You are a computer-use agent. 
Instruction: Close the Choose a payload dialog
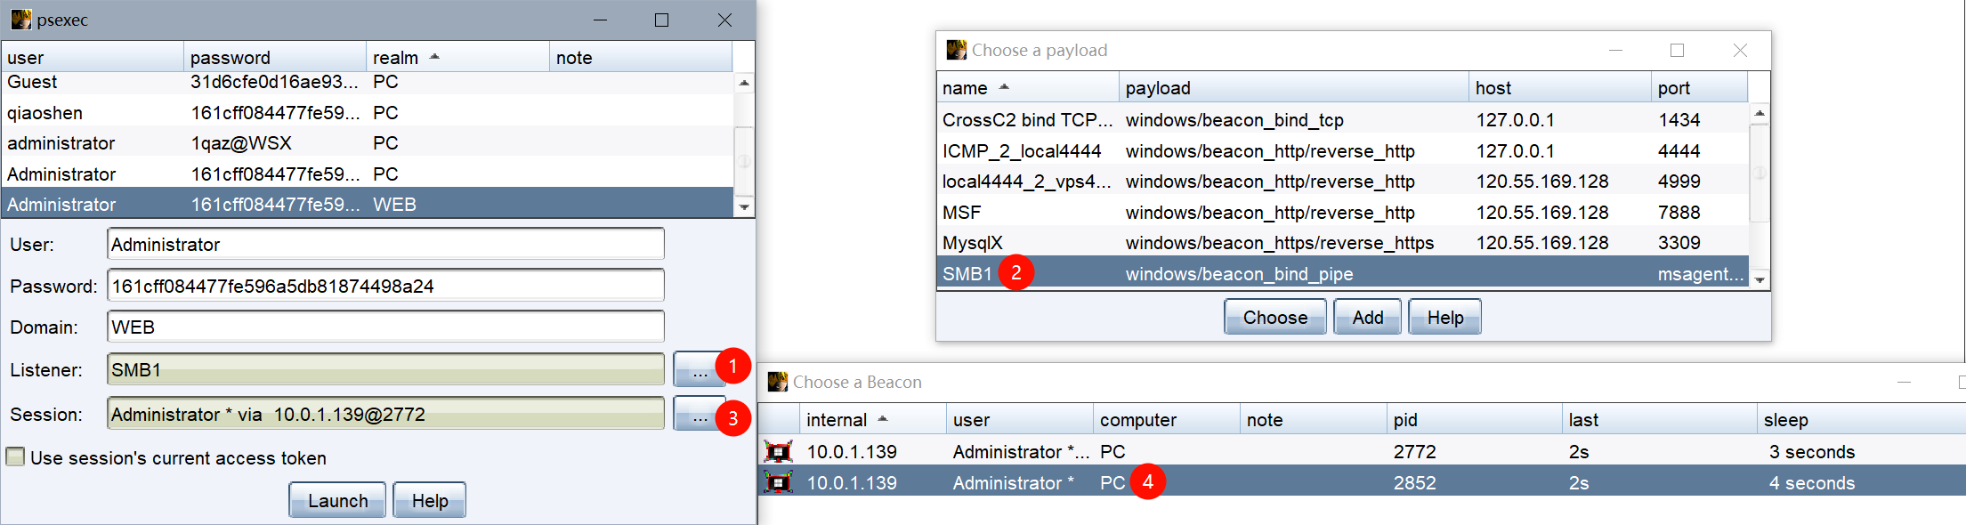(1739, 51)
